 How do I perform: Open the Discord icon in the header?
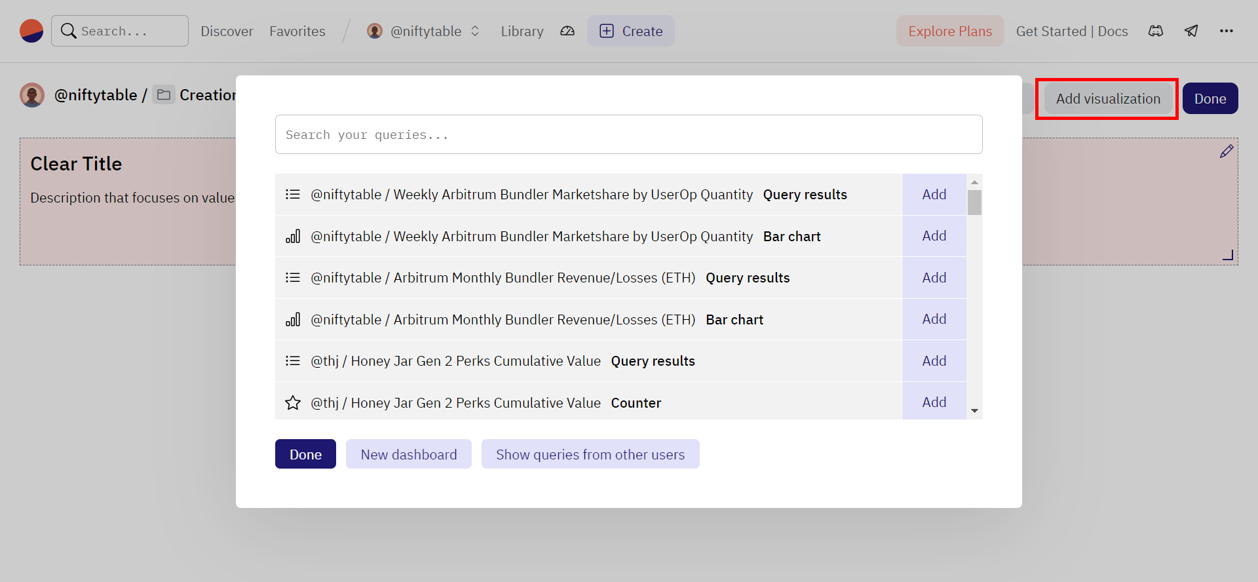1156,31
